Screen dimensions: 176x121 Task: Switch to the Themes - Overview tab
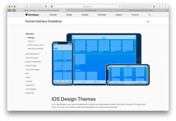pos(41,10)
